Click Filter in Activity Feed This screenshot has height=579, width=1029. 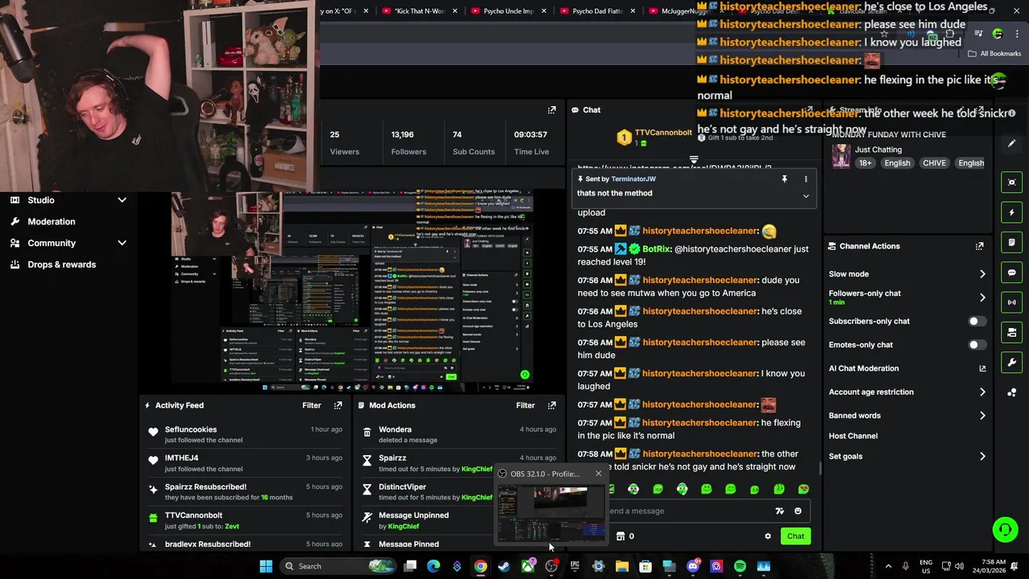311,405
